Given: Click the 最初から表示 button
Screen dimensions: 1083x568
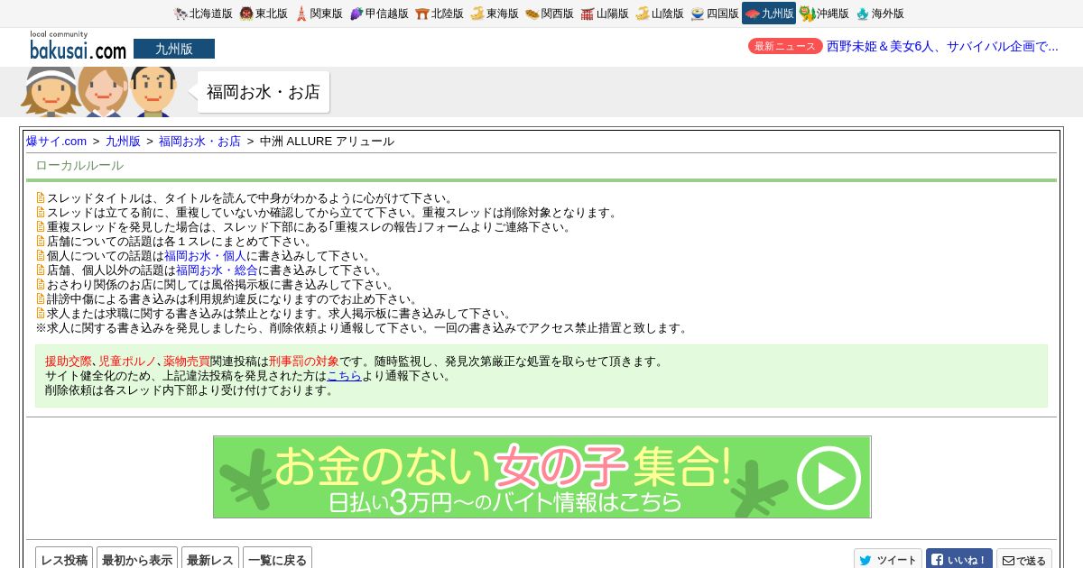Looking at the screenshot, I should (137, 559).
